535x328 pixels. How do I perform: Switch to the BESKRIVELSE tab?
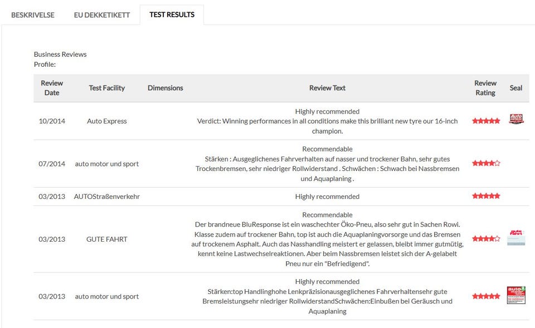click(x=33, y=15)
